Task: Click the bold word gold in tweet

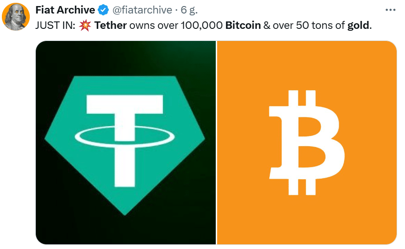Action: pyautogui.click(x=359, y=26)
